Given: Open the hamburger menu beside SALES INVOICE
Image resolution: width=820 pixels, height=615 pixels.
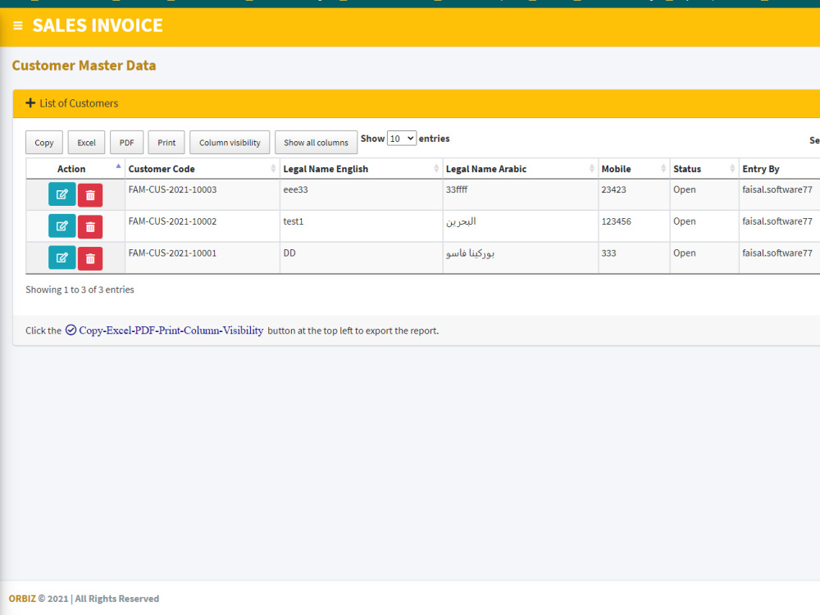Looking at the screenshot, I should point(18,25).
